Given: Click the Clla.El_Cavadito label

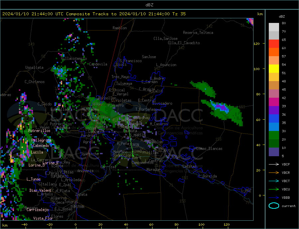Looking at the screenshot, I should click(x=184, y=43).
